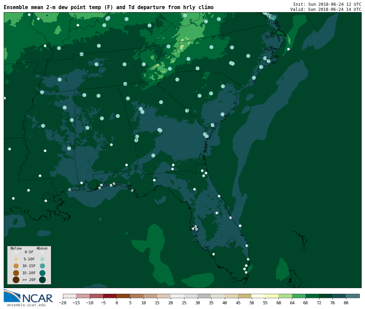Pick the colorbar swatch between -20 and -15
365x309 pixels.
[x=70, y=296]
